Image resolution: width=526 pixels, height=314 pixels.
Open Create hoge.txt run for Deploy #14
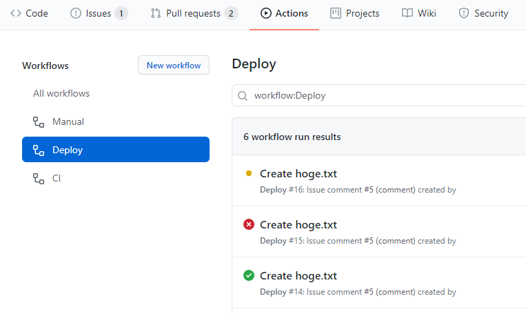point(299,276)
